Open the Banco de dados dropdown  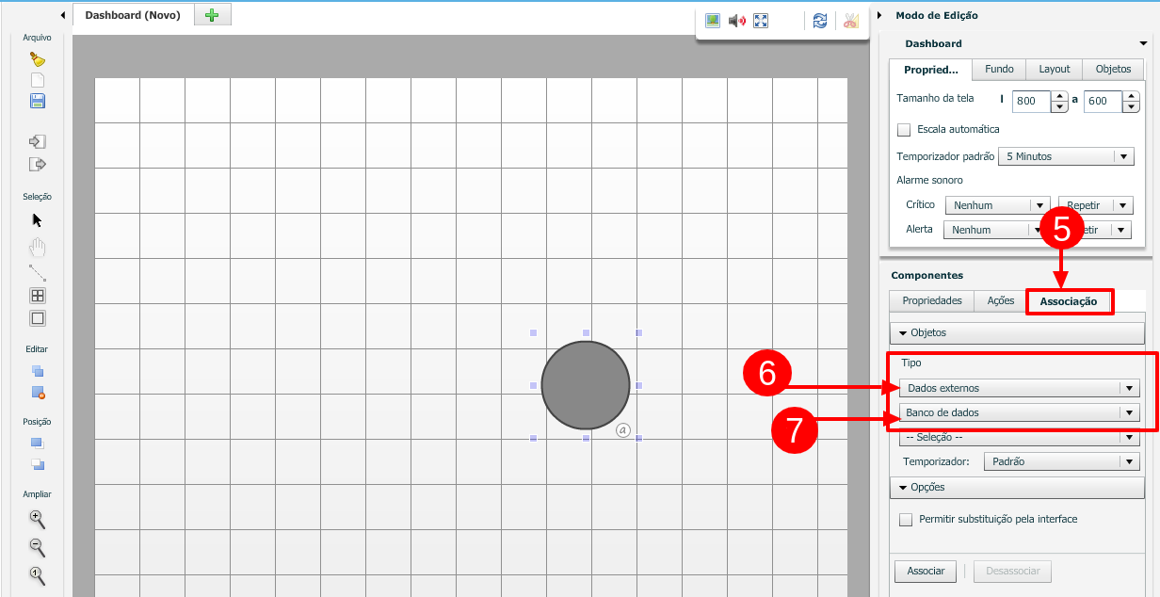pyautogui.click(x=1020, y=412)
